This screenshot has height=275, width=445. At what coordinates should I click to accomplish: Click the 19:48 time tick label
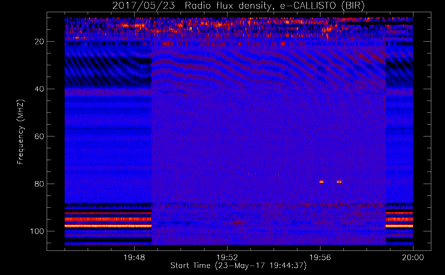tap(134, 258)
